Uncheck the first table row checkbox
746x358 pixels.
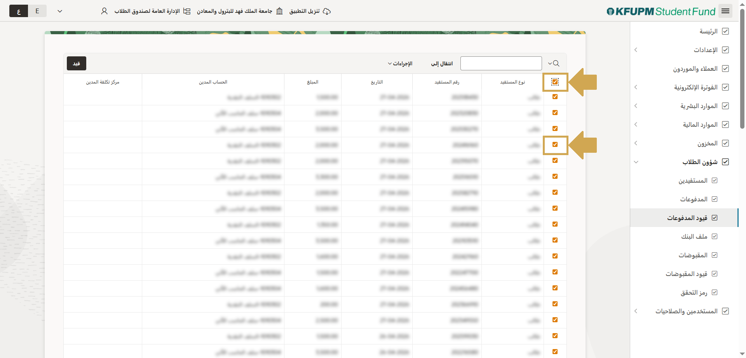555,97
